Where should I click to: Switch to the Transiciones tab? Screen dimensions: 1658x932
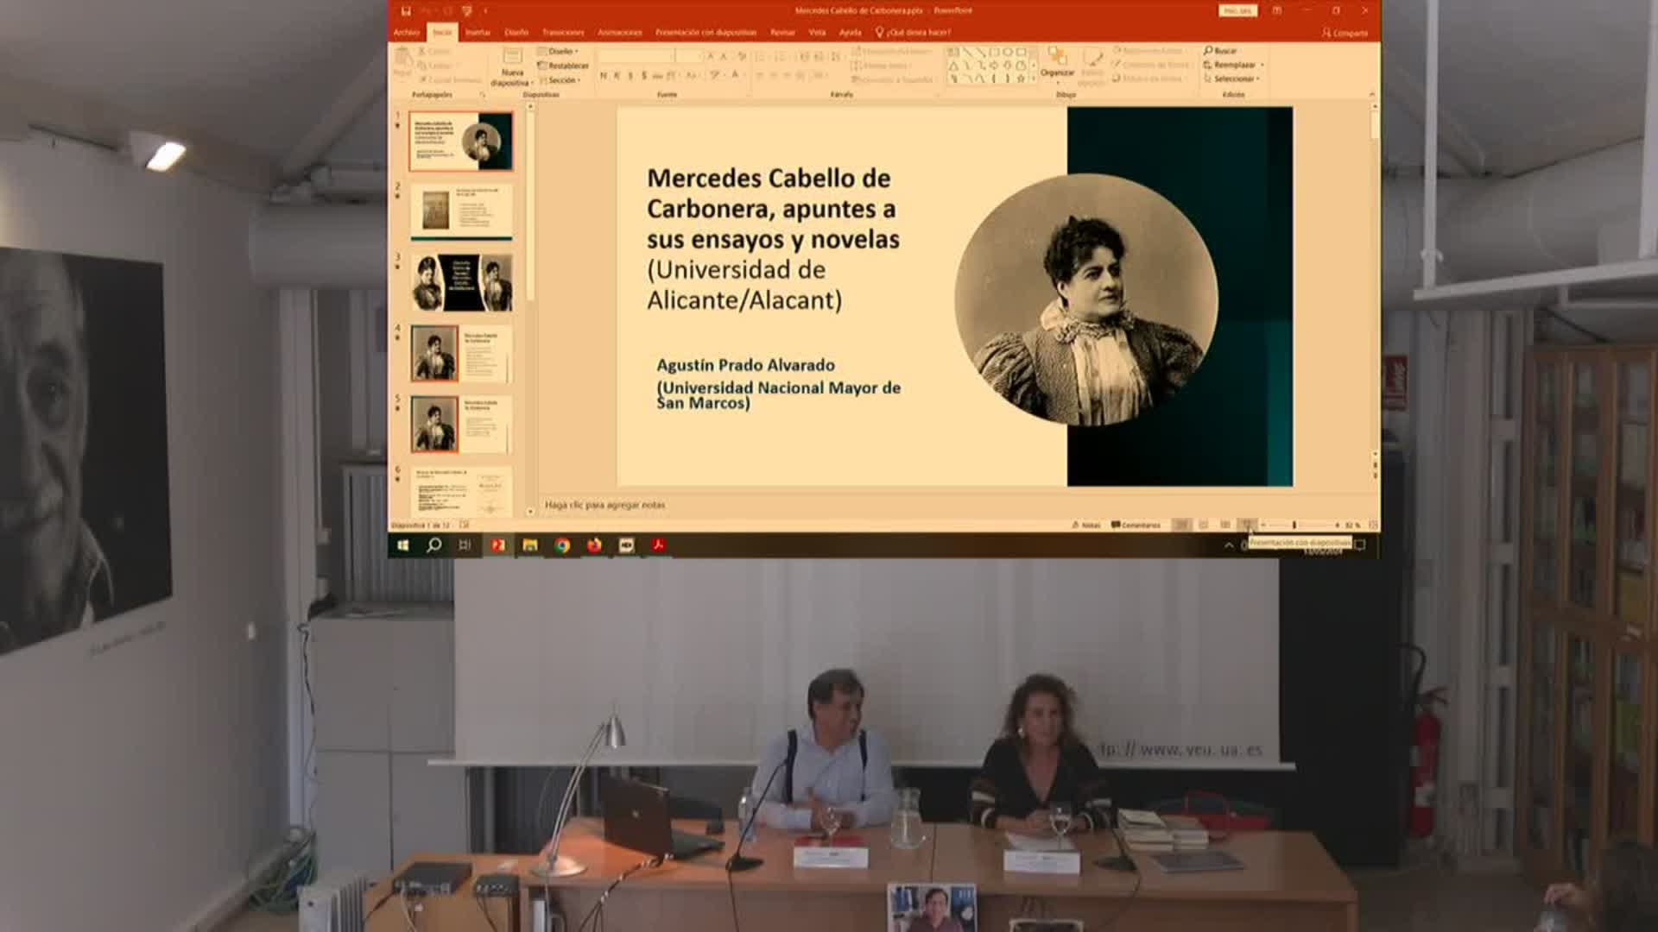point(563,32)
